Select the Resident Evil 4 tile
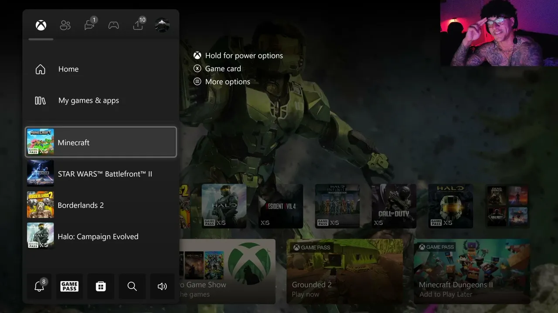The width and height of the screenshot is (558, 313). pyautogui.click(x=281, y=206)
